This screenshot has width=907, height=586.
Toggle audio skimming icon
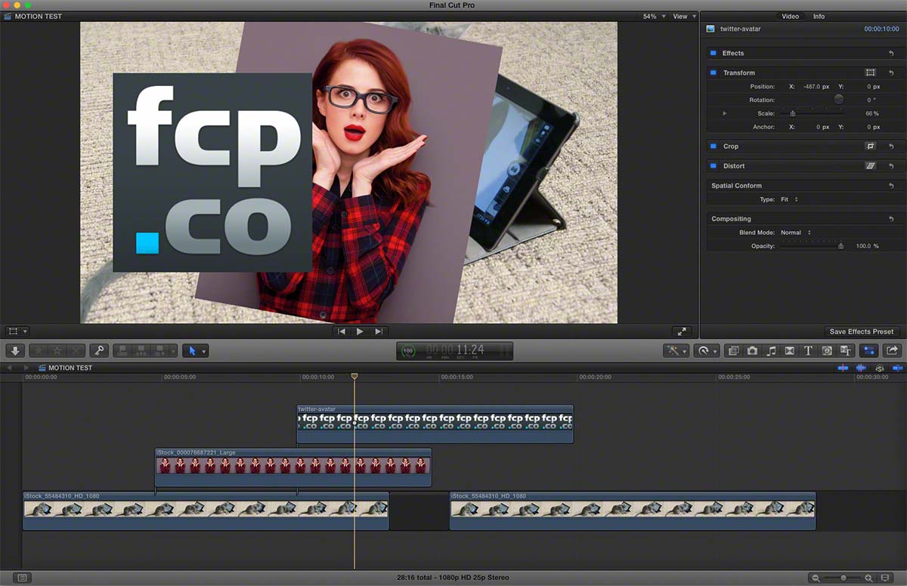pyautogui.click(x=861, y=368)
